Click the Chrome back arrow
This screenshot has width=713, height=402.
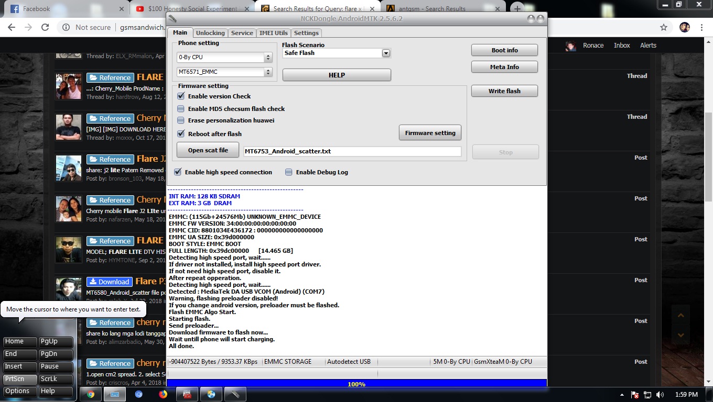point(12,27)
